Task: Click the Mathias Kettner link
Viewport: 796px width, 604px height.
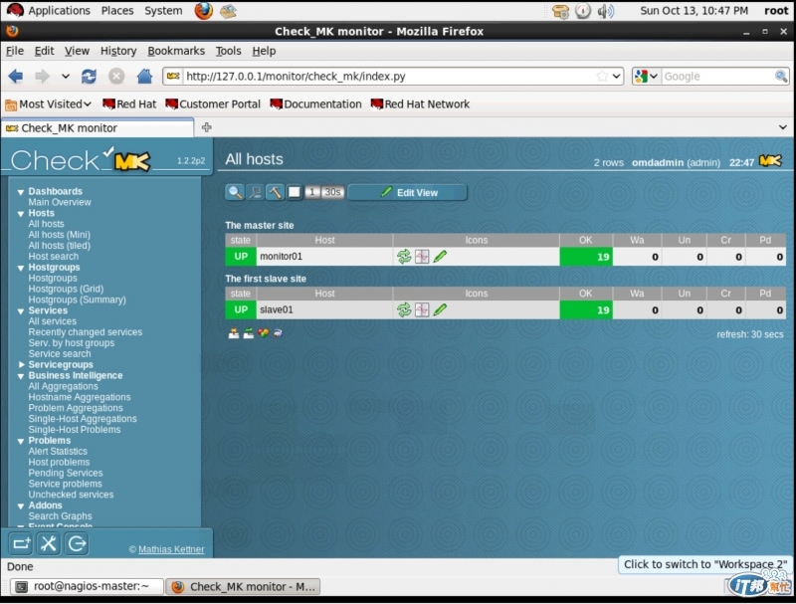Action: 171,549
